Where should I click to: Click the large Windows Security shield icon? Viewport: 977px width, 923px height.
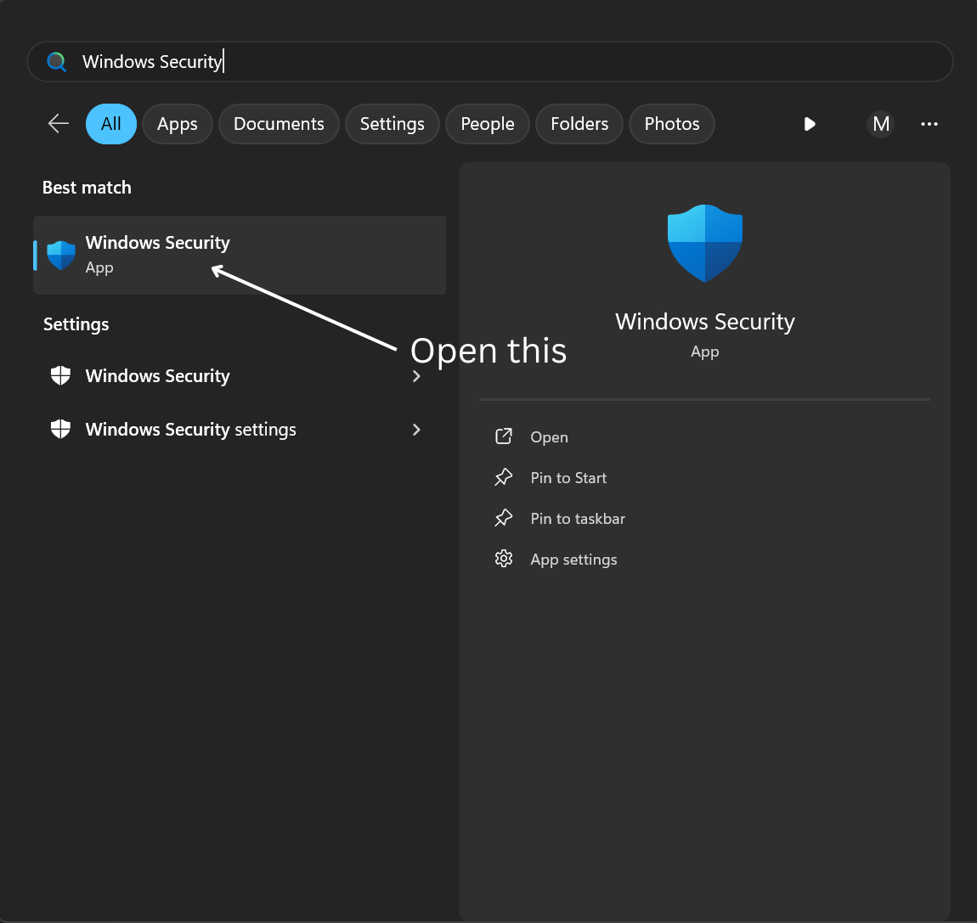point(704,243)
